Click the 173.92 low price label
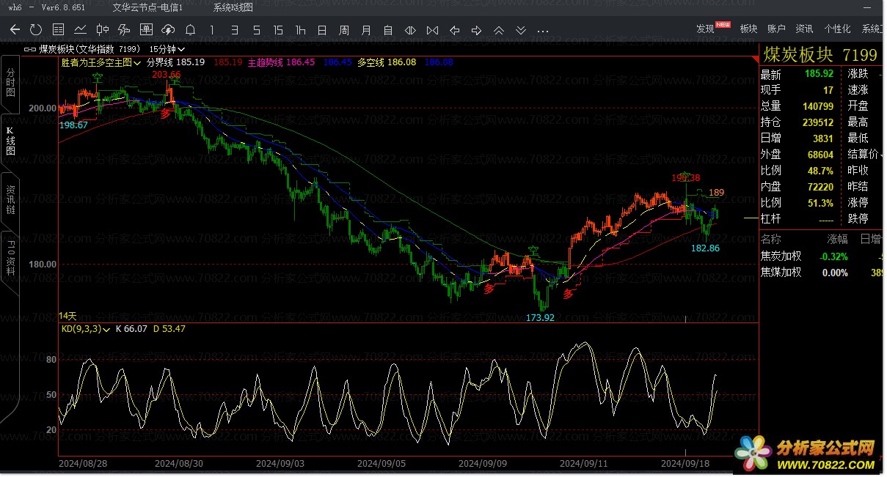 [x=540, y=318]
